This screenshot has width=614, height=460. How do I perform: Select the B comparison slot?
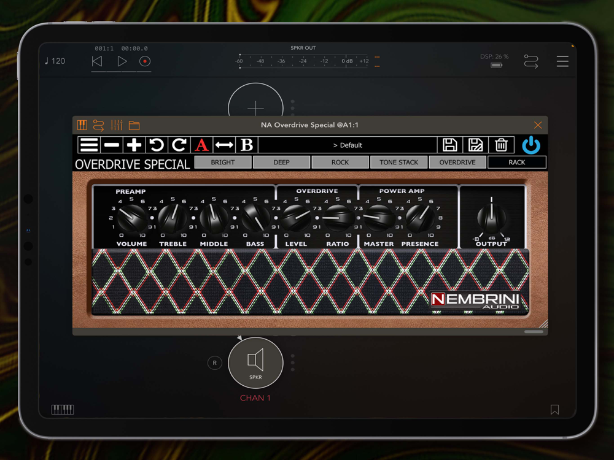[247, 145]
